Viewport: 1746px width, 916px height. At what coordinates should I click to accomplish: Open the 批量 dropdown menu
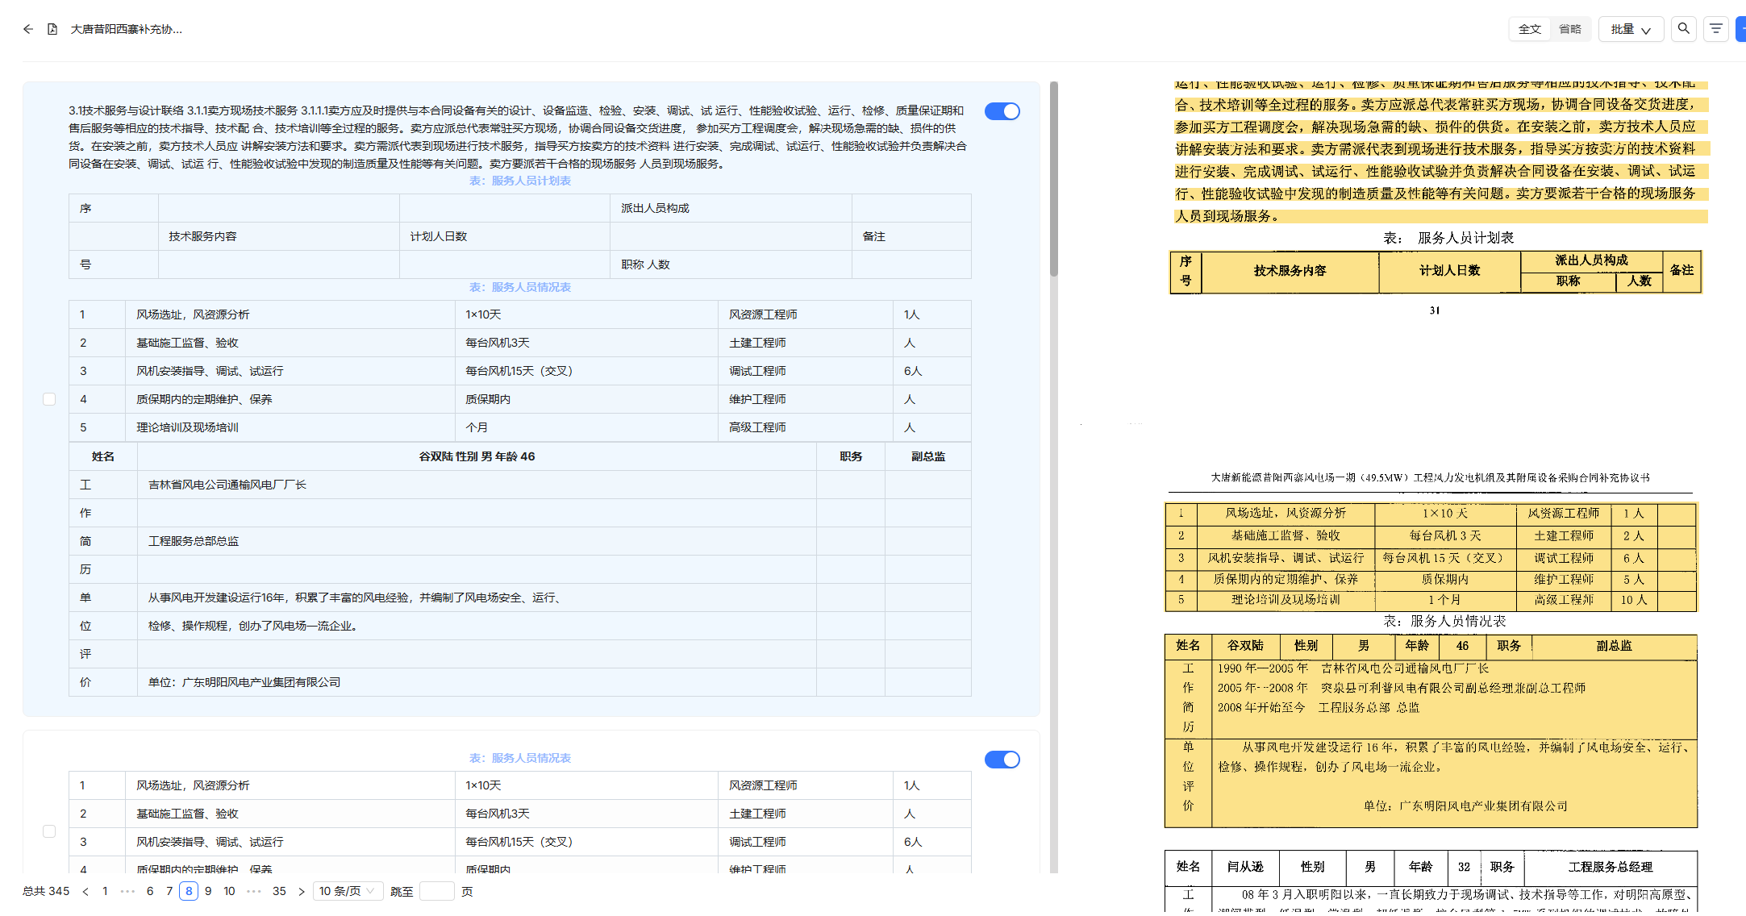[x=1630, y=29]
